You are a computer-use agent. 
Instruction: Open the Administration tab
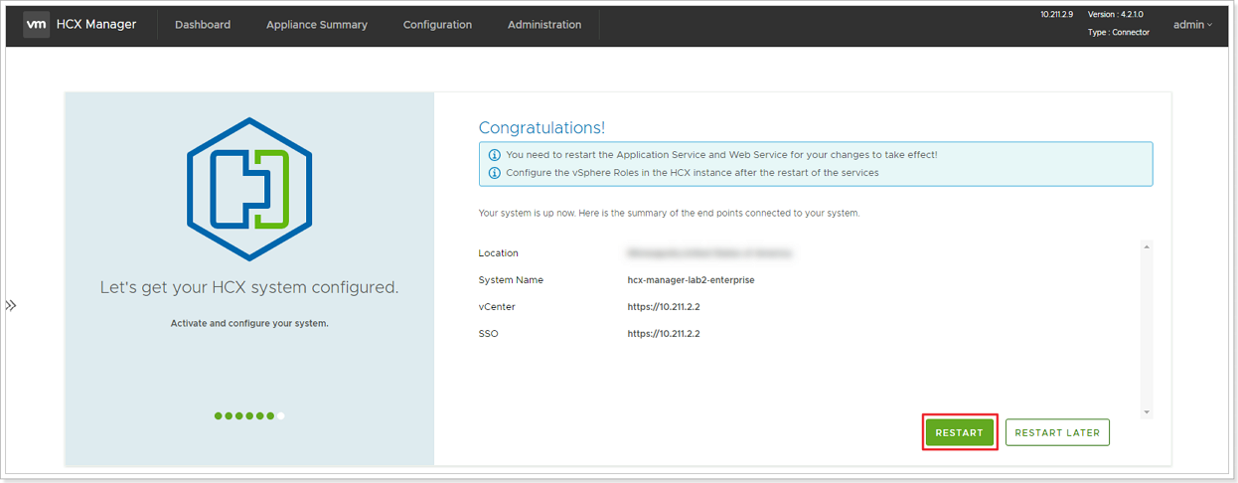544,25
